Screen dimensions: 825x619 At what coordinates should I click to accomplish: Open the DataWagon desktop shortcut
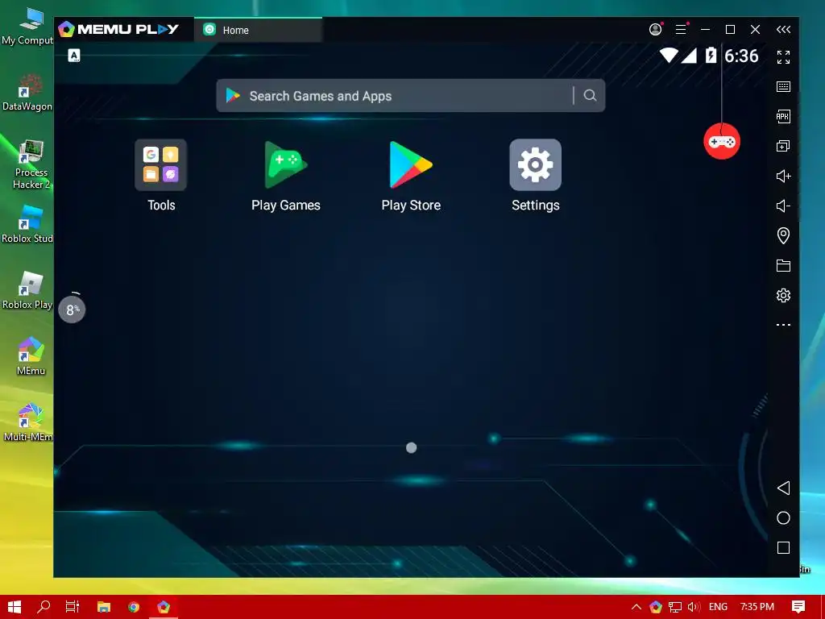point(27,93)
